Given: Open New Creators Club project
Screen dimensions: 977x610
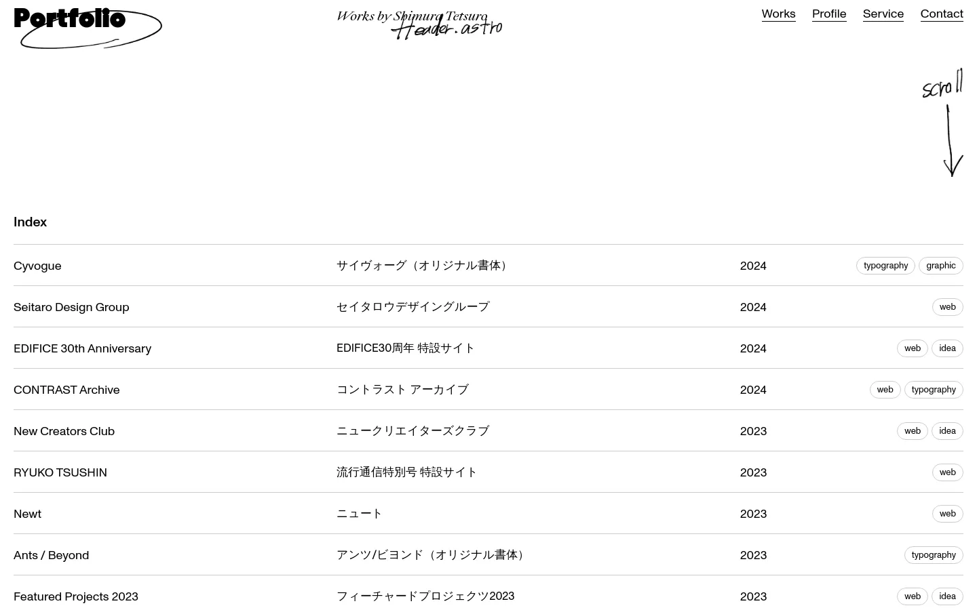Looking at the screenshot, I should click(488, 431).
